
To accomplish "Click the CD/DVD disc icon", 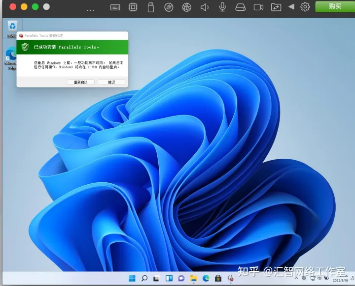I will coord(169,7).
